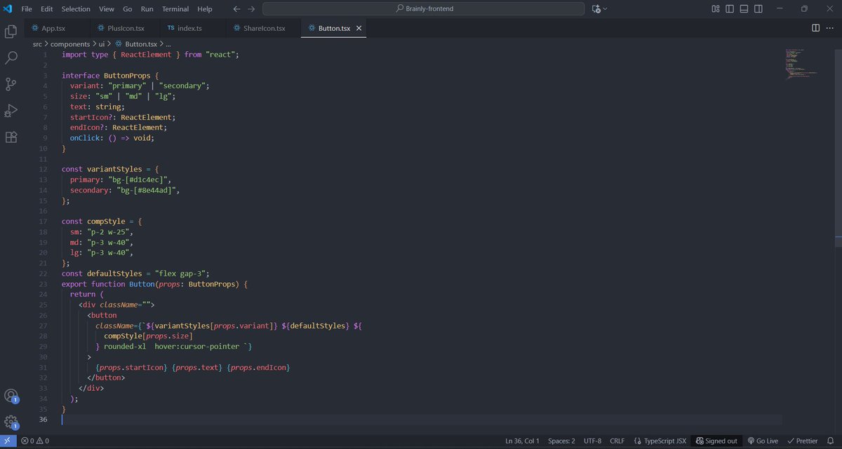Open the Run and Debug view
Viewport: 842px width, 449px height.
11,111
